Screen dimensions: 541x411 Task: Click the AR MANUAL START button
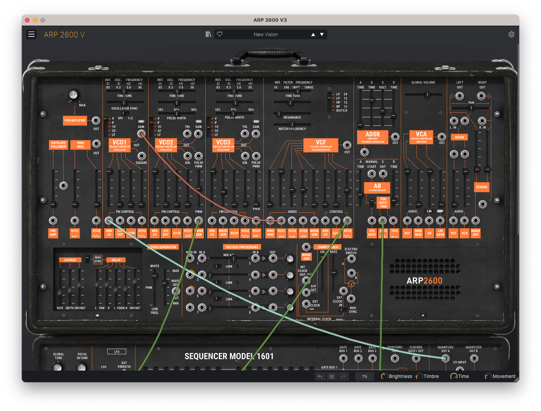[372, 174]
